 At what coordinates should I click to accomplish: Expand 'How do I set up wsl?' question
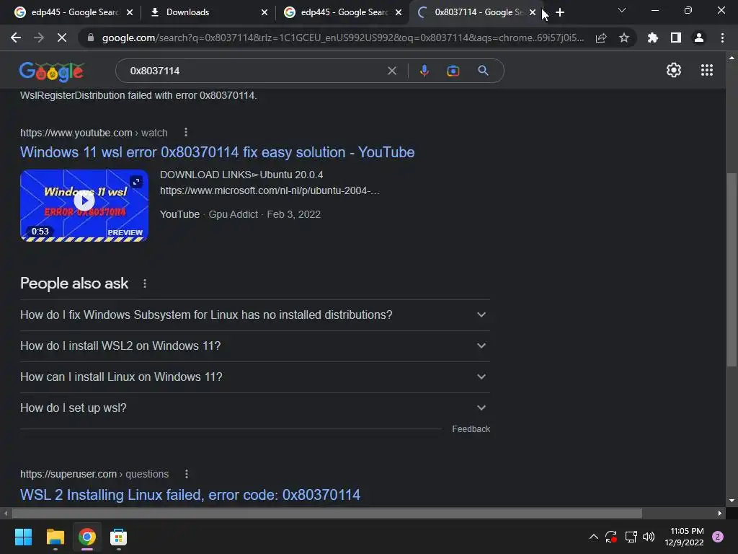255,408
